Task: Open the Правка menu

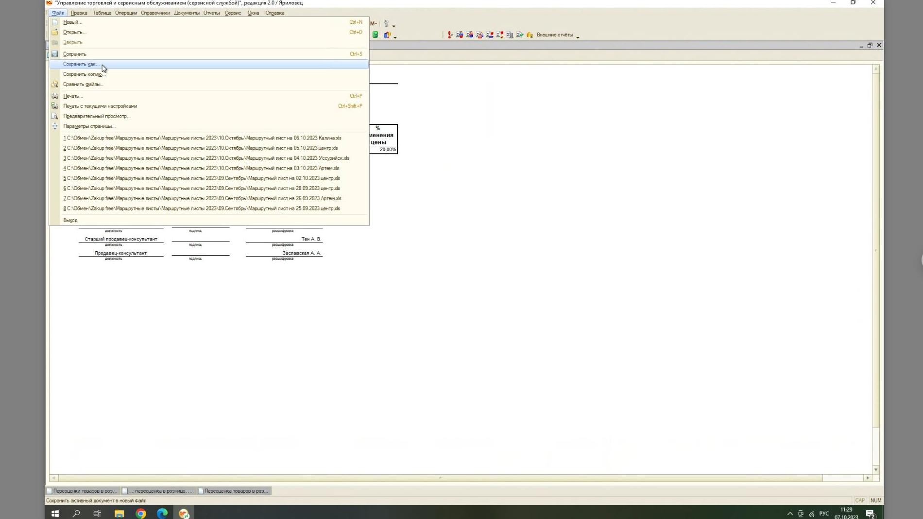Action: click(79, 13)
